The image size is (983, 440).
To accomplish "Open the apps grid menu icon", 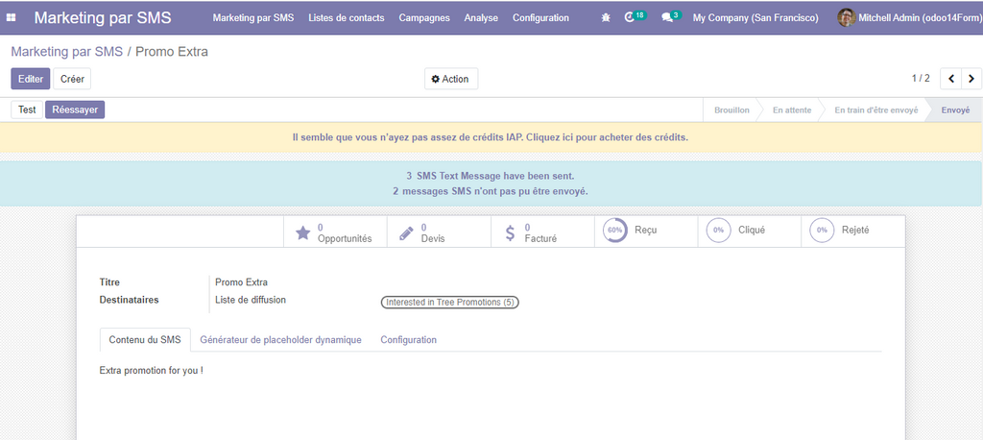I will click(x=12, y=17).
